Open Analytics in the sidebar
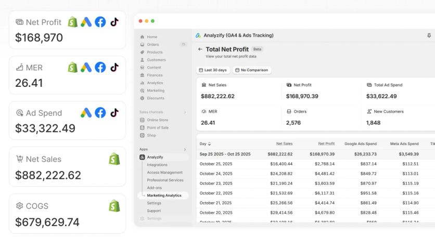Image resolution: width=435 pixels, height=237 pixels. 155,83
